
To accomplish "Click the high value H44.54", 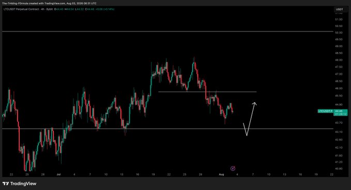I will (x=69, y=9).
